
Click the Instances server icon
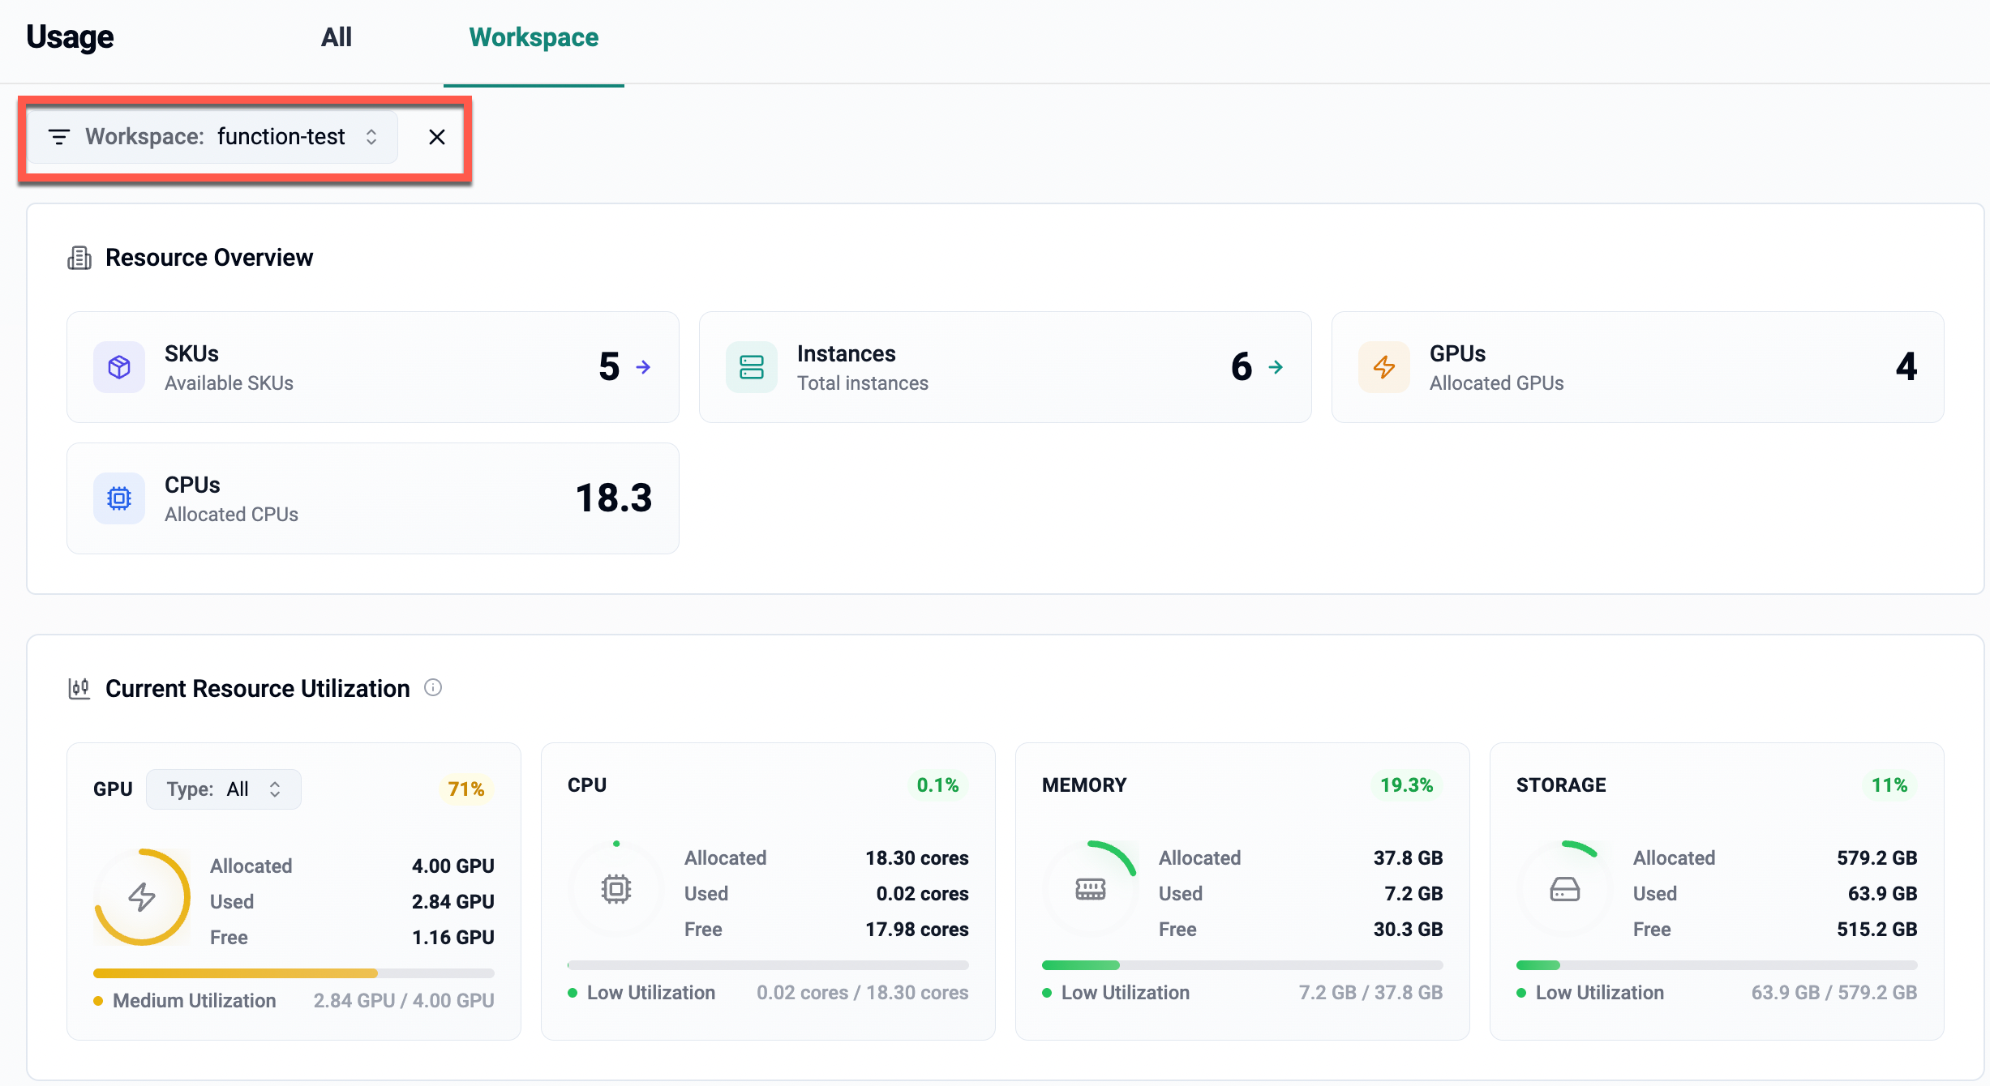(751, 367)
